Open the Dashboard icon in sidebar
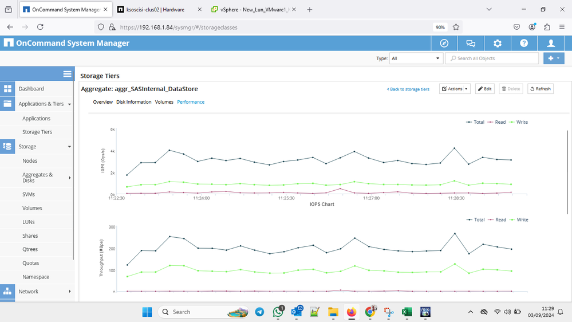The width and height of the screenshot is (572, 322). (x=7, y=89)
